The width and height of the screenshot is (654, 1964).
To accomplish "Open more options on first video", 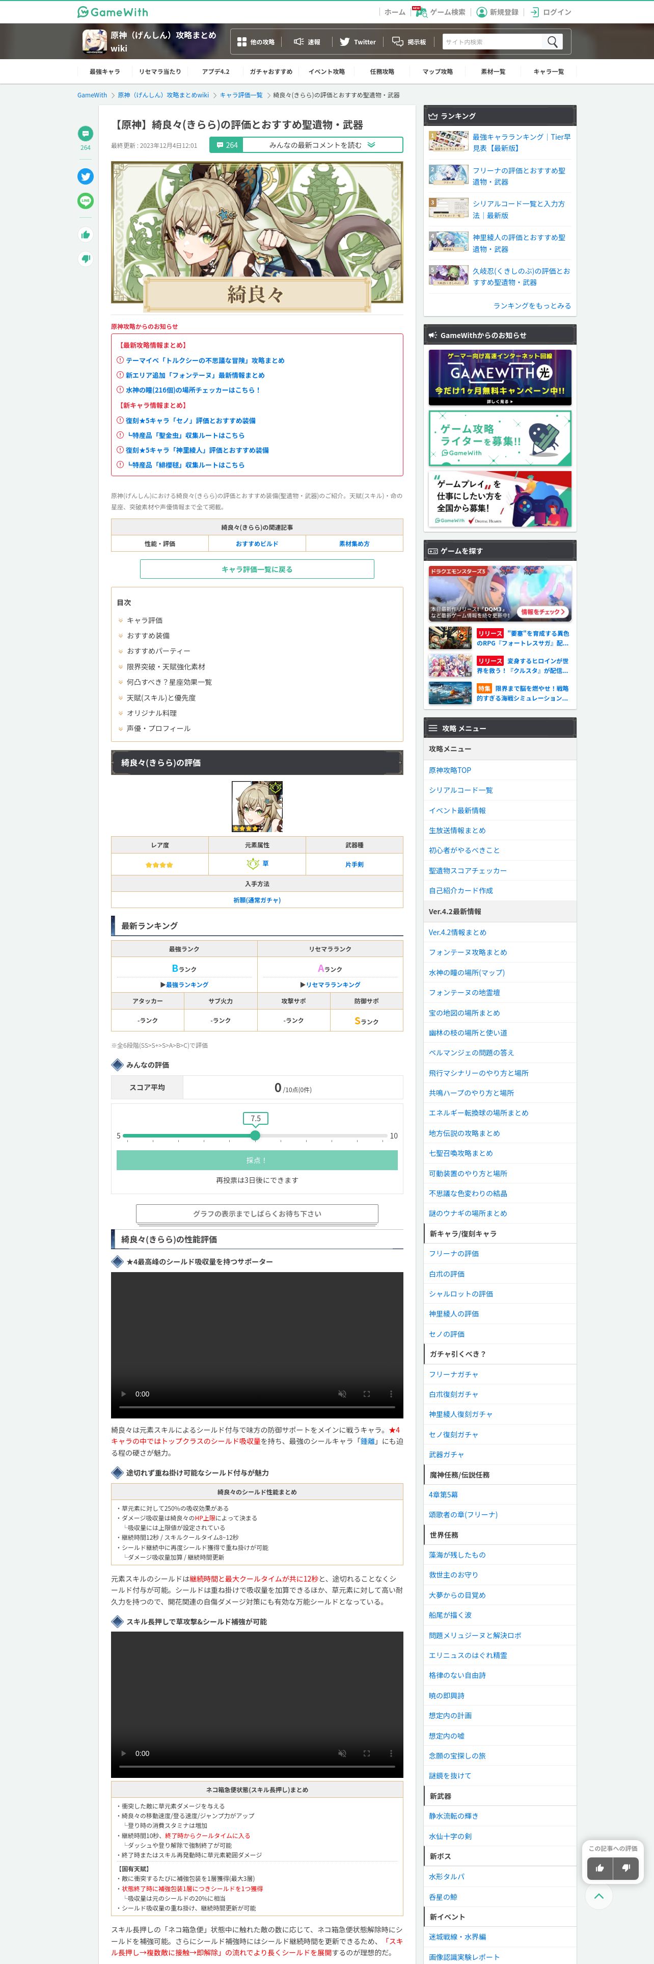I will tap(391, 1393).
